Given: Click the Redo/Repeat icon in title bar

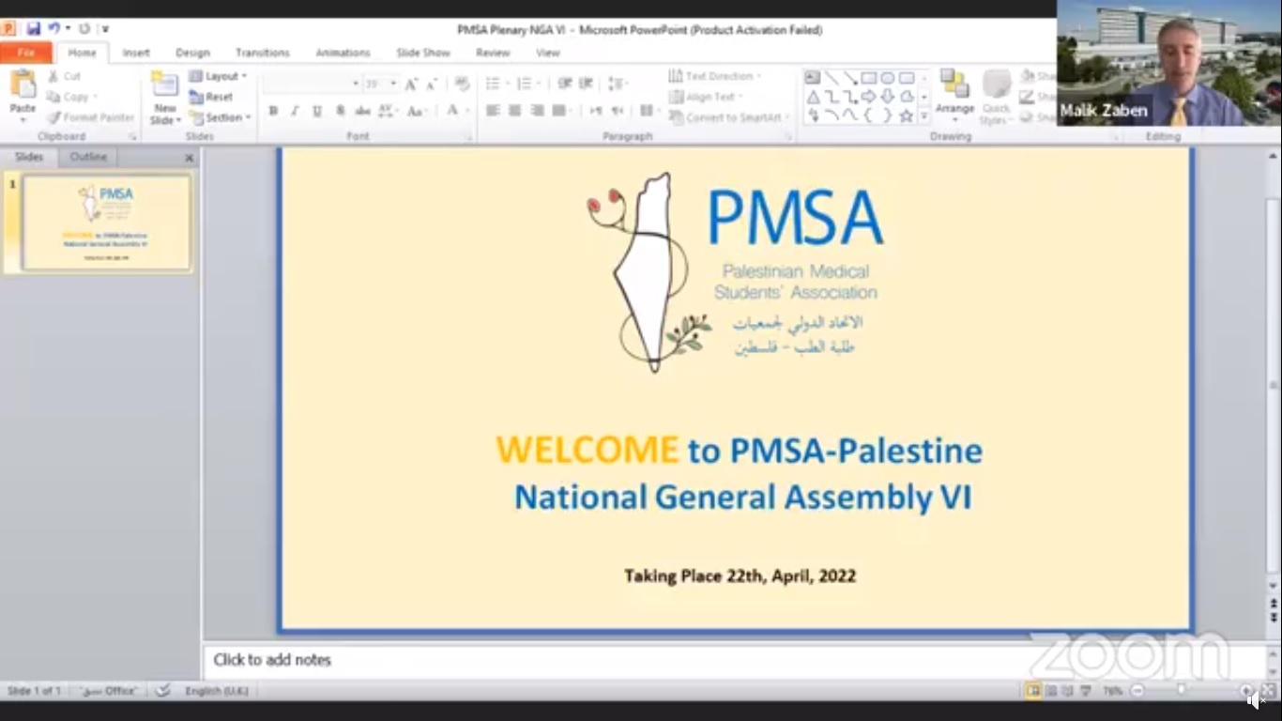Looking at the screenshot, I should click(x=84, y=29).
